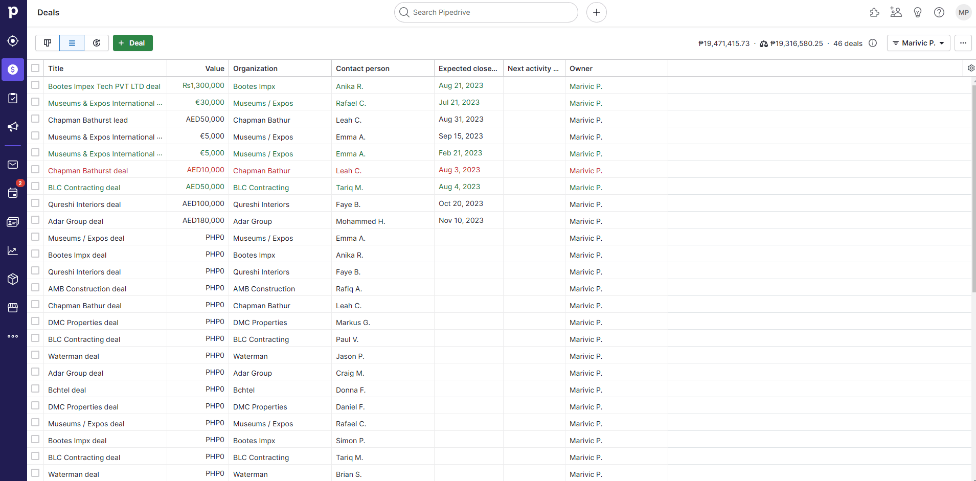Open the integrations puzzle icon

pos(875,12)
